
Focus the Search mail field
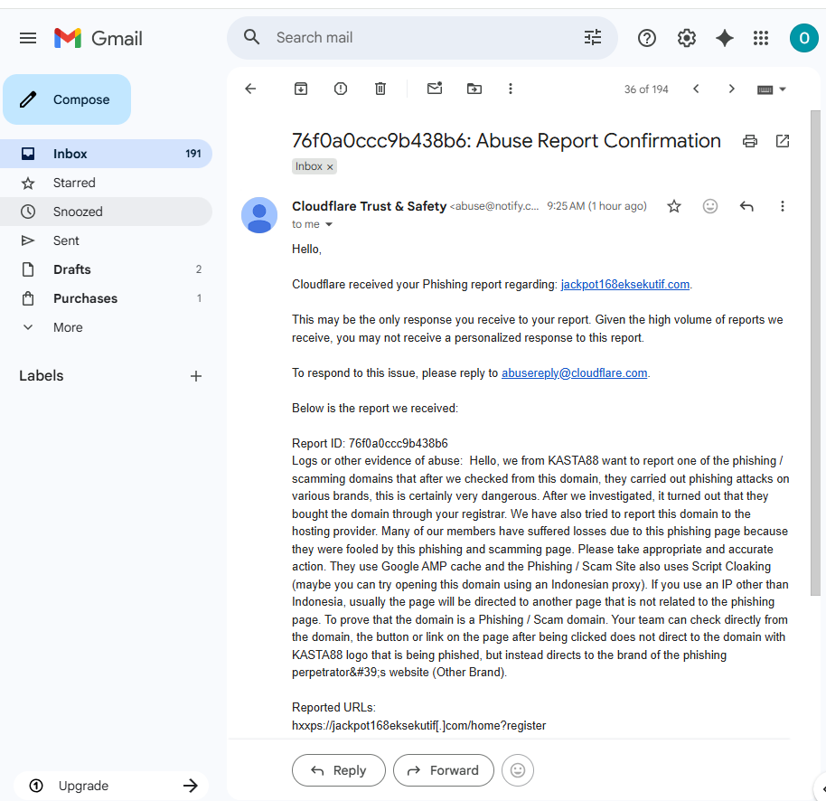pyautogui.click(x=421, y=37)
